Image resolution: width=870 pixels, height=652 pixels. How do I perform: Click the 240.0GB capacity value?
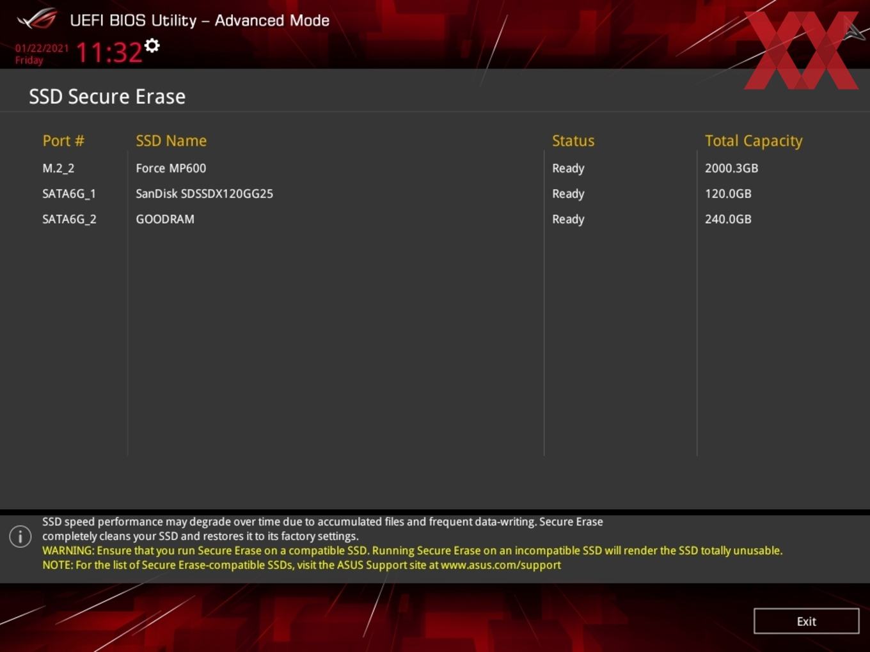(728, 219)
